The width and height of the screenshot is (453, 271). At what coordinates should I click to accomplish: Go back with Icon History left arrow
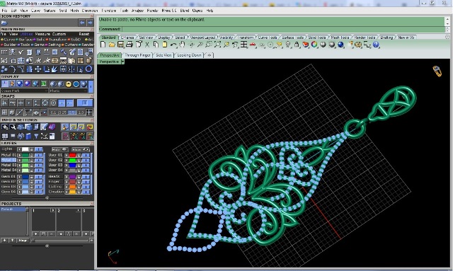point(82,23)
